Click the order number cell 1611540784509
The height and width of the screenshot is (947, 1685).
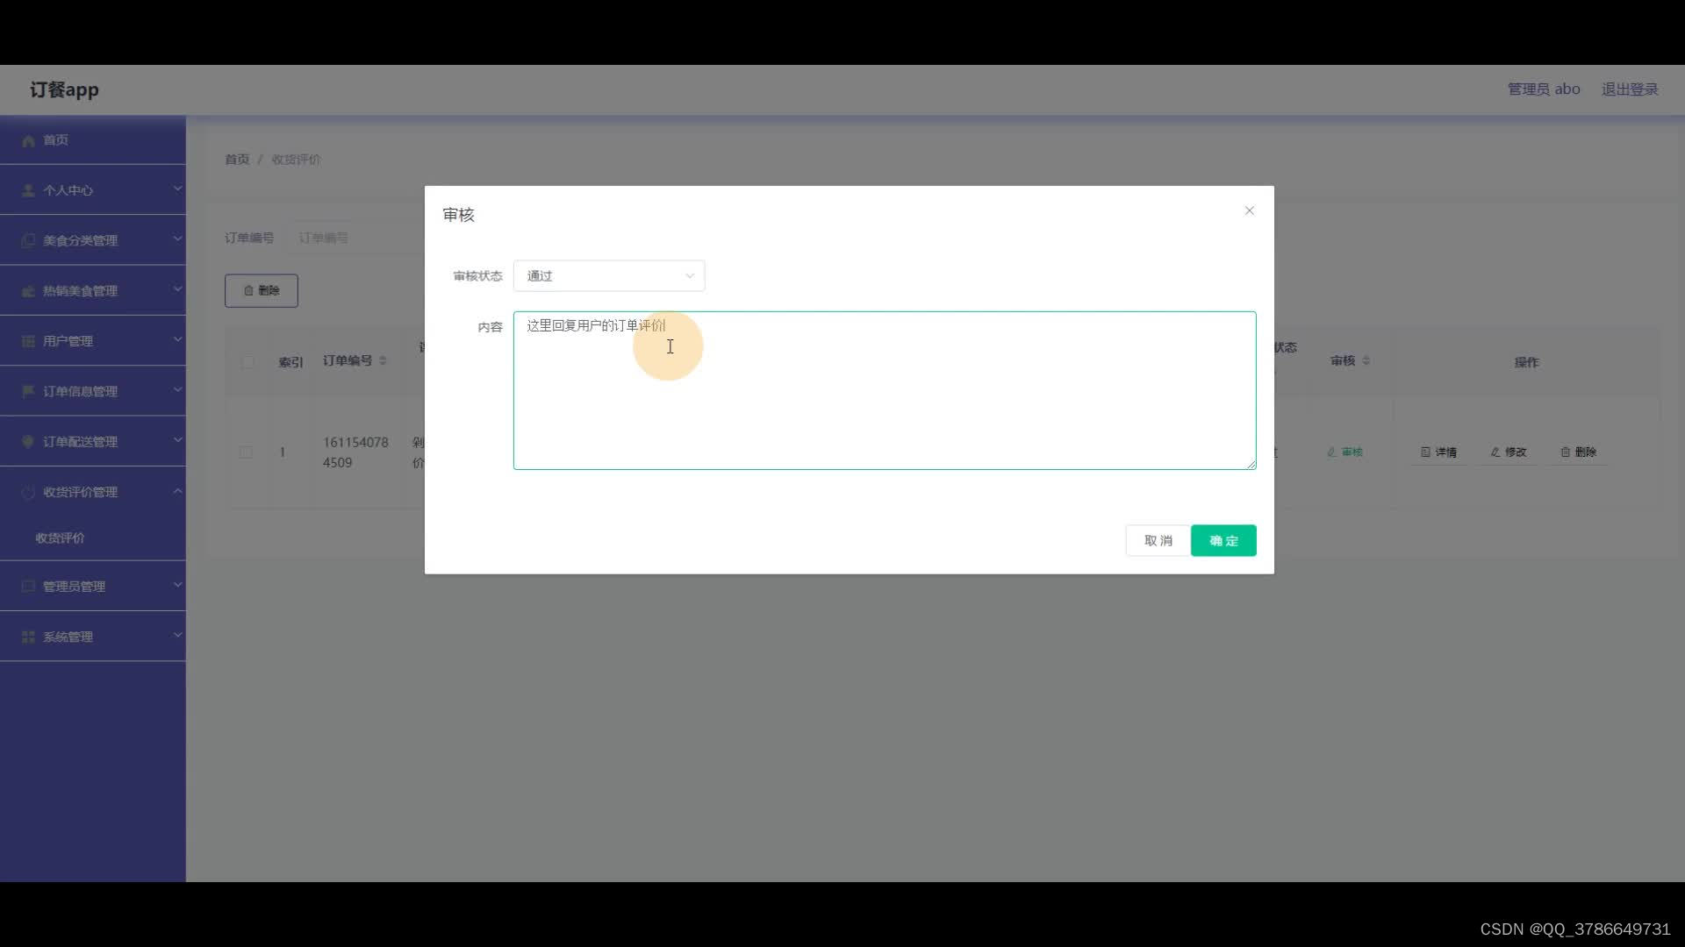pyautogui.click(x=356, y=452)
